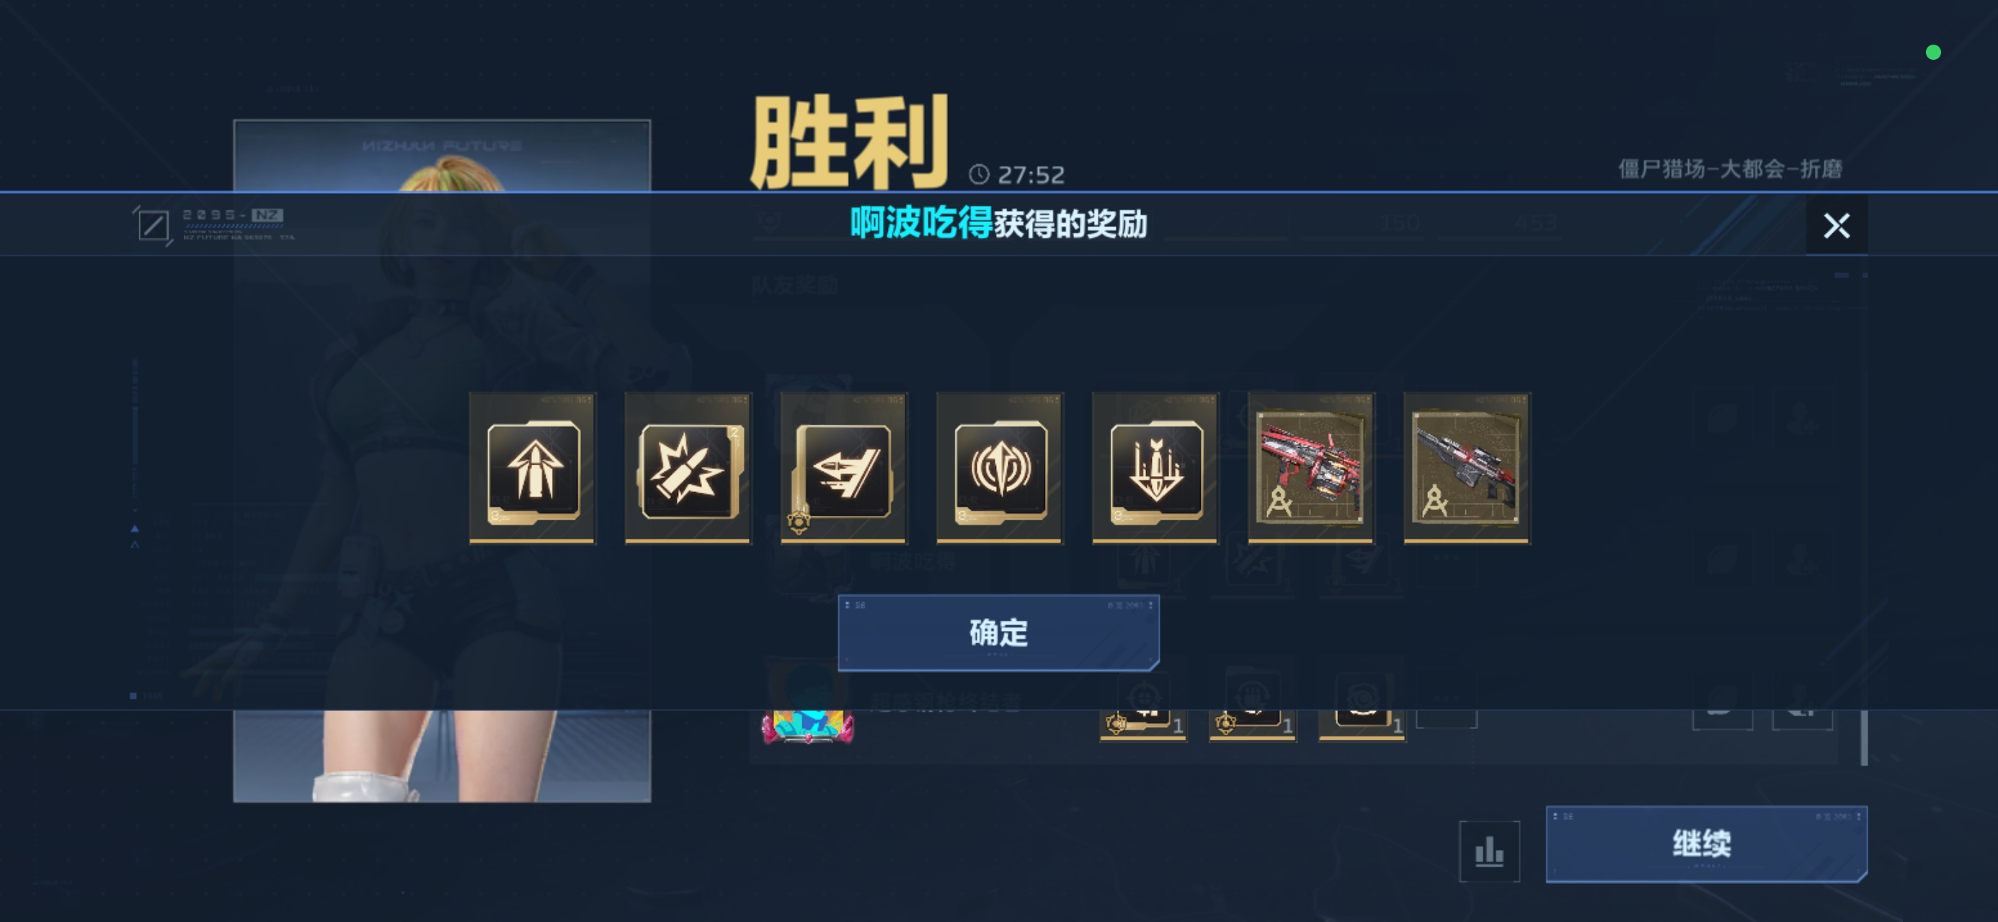Click the square slash icon beside 2095-NZ
Screen dimensions: 1998x922
coord(153,225)
